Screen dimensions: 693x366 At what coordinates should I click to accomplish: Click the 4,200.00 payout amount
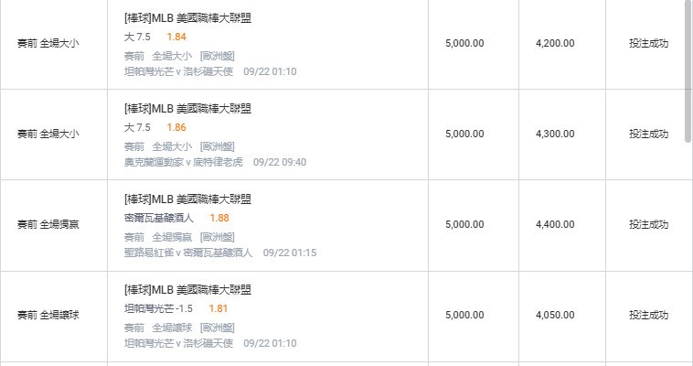555,43
